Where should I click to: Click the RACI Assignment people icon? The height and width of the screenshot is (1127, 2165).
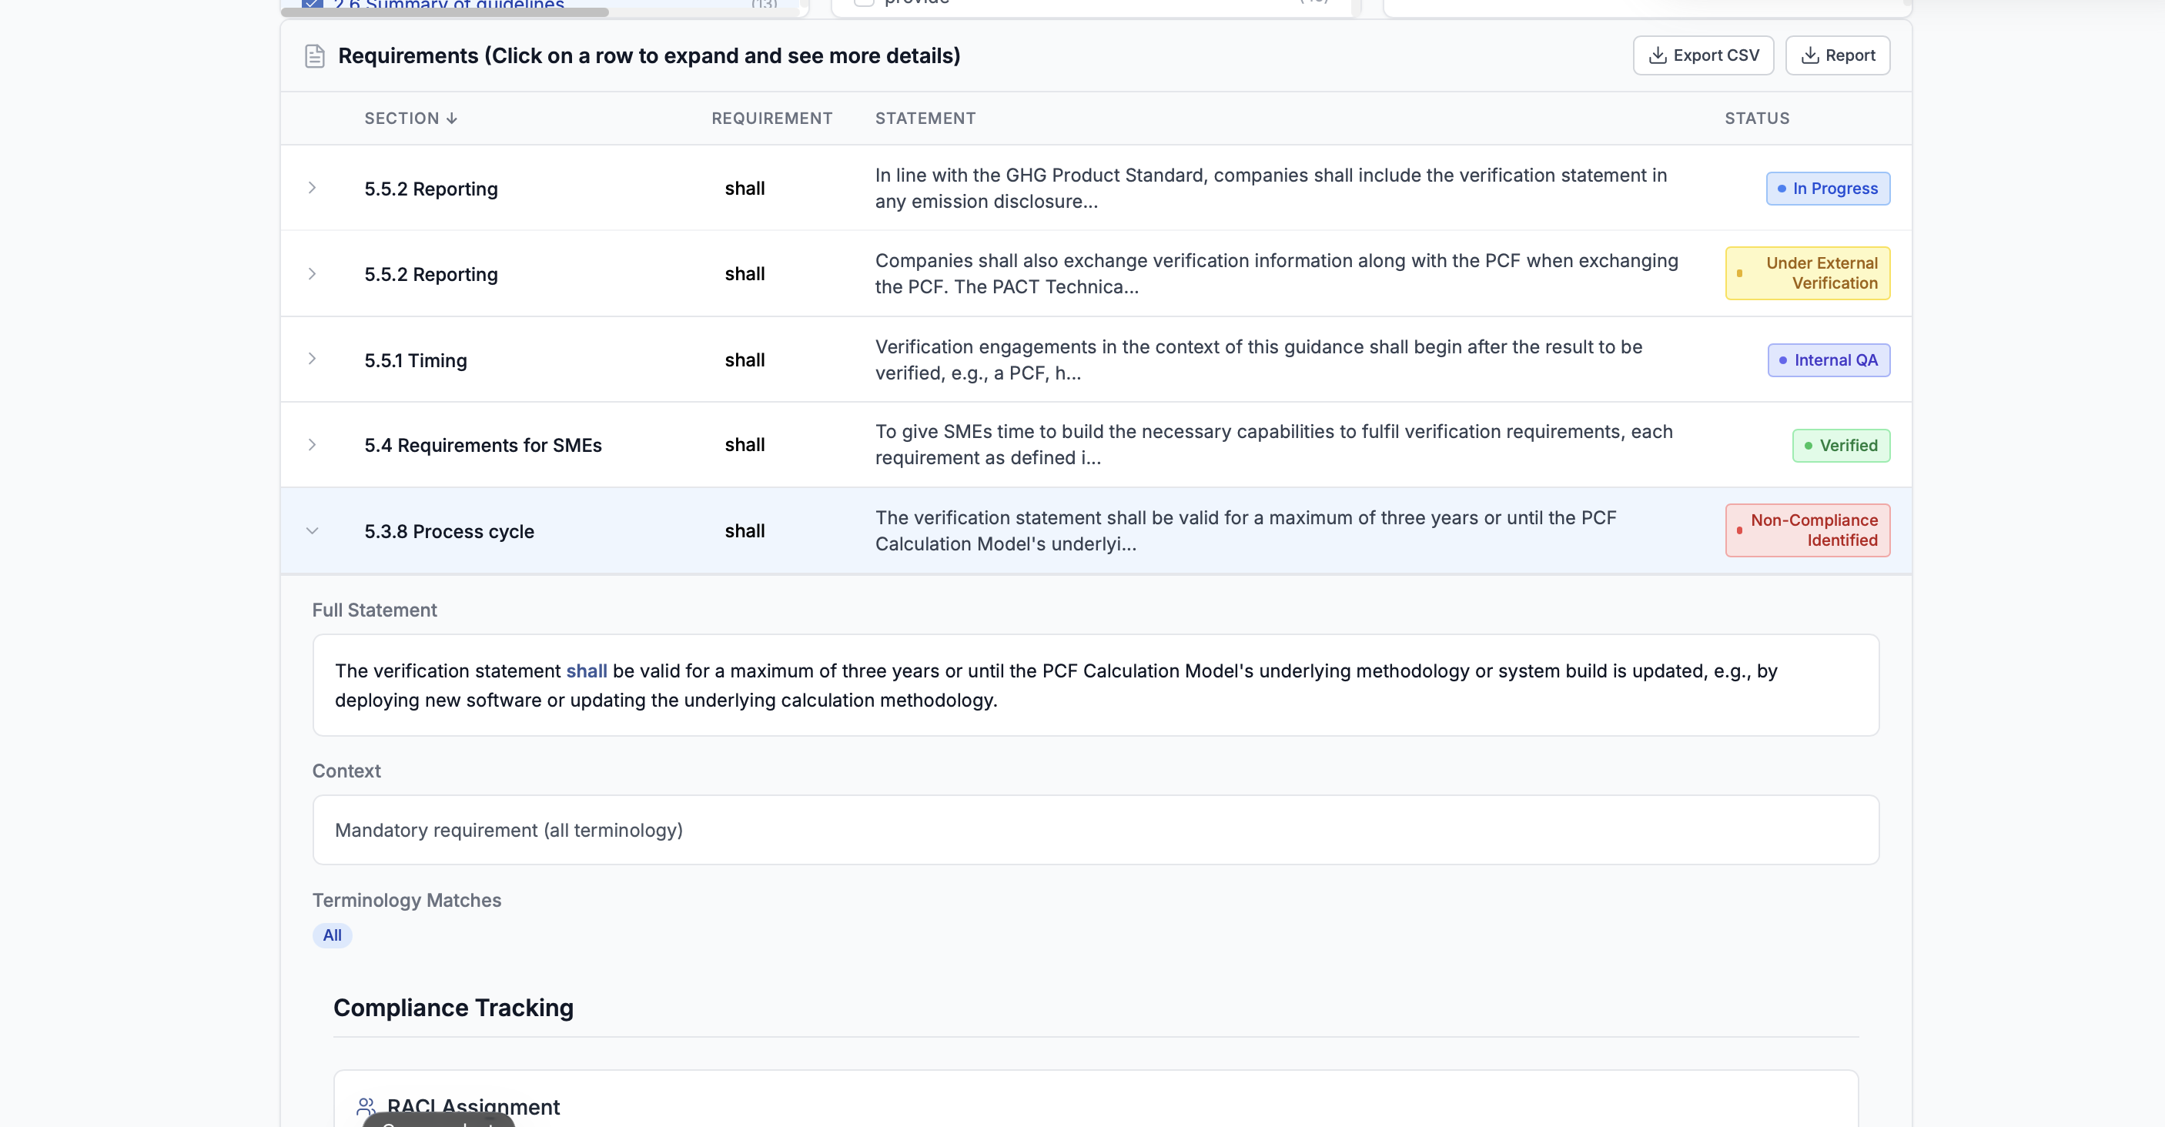(366, 1107)
